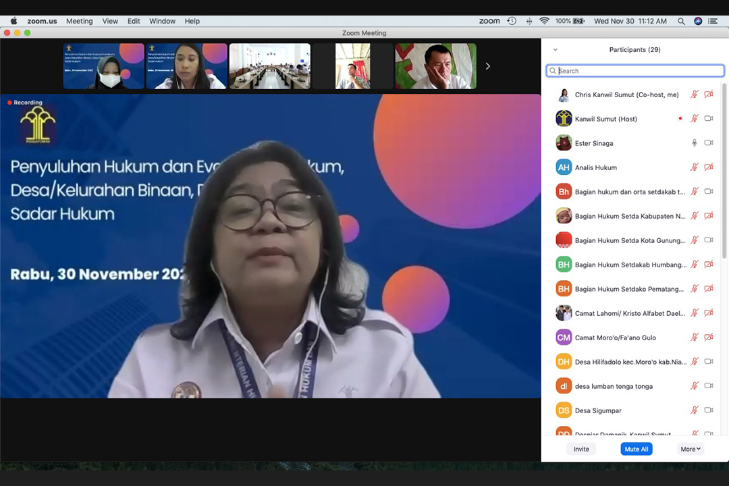Image resolution: width=729 pixels, height=486 pixels.
Task: Open the Meeting menu
Action: (x=79, y=21)
